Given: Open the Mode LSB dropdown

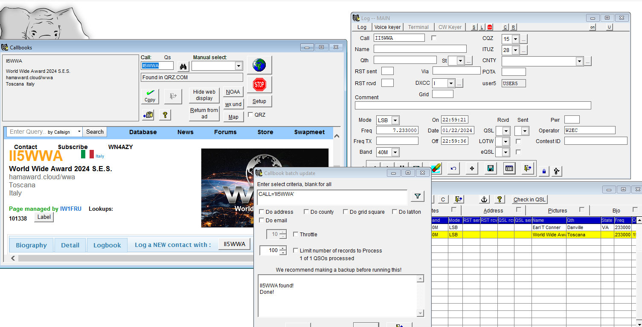Looking at the screenshot, I should 395,120.
